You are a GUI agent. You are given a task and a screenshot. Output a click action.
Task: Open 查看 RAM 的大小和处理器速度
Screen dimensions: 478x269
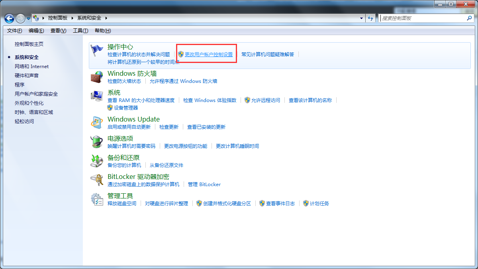141,100
